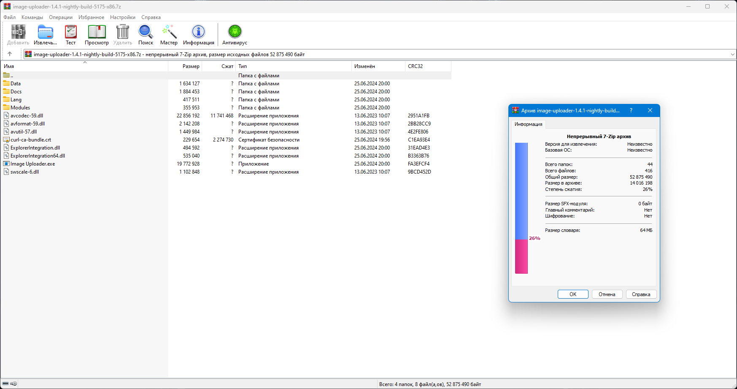The width and height of the screenshot is (737, 389).
Task: Click the Справка button in dialog
Action: (641, 294)
